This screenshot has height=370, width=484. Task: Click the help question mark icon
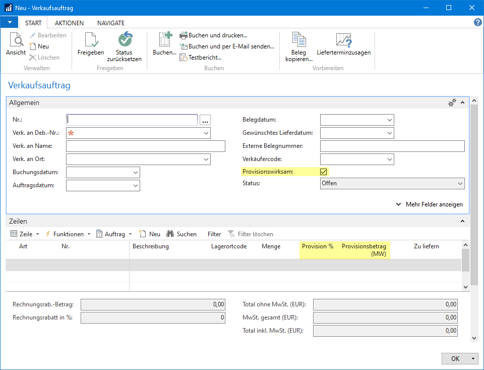pyautogui.click(x=478, y=23)
